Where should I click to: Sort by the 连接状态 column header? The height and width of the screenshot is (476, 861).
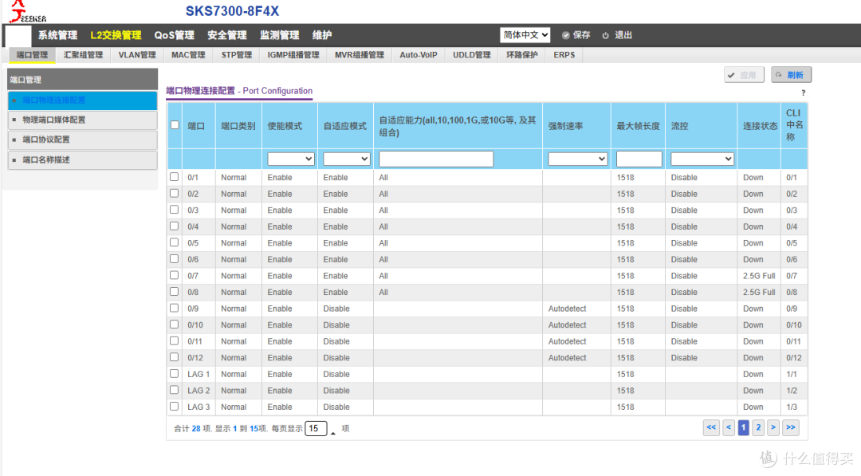760,126
